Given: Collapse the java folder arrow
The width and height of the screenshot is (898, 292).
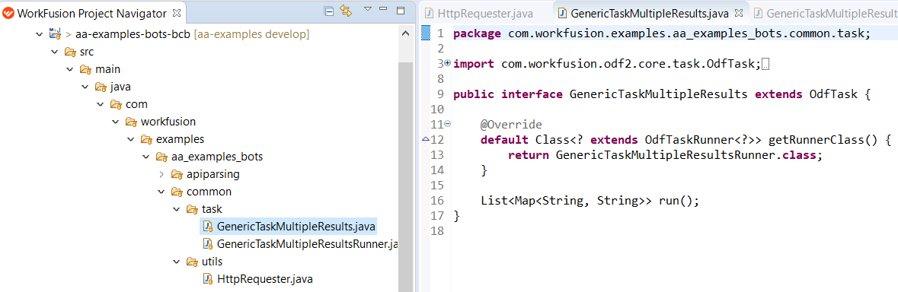Looking at the screenshot, I should coord(85,87).
